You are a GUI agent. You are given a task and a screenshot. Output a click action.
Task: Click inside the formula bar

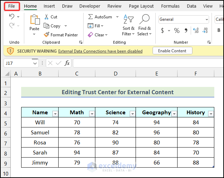(148, 63)
